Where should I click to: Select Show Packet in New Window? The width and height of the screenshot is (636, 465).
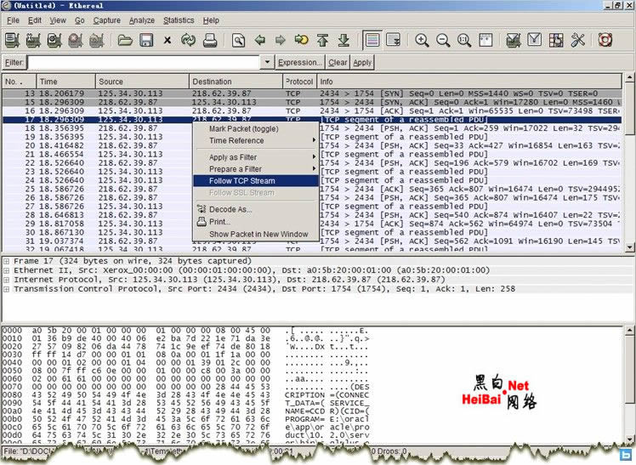pyautogui.click(x=256, y=235)
